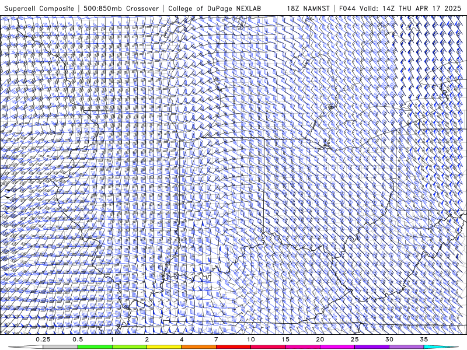Click the '0.25' legend value

(43, 339)
